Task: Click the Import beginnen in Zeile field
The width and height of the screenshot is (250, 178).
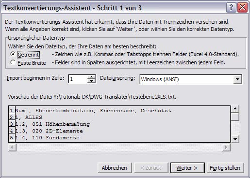Action: 78,79
